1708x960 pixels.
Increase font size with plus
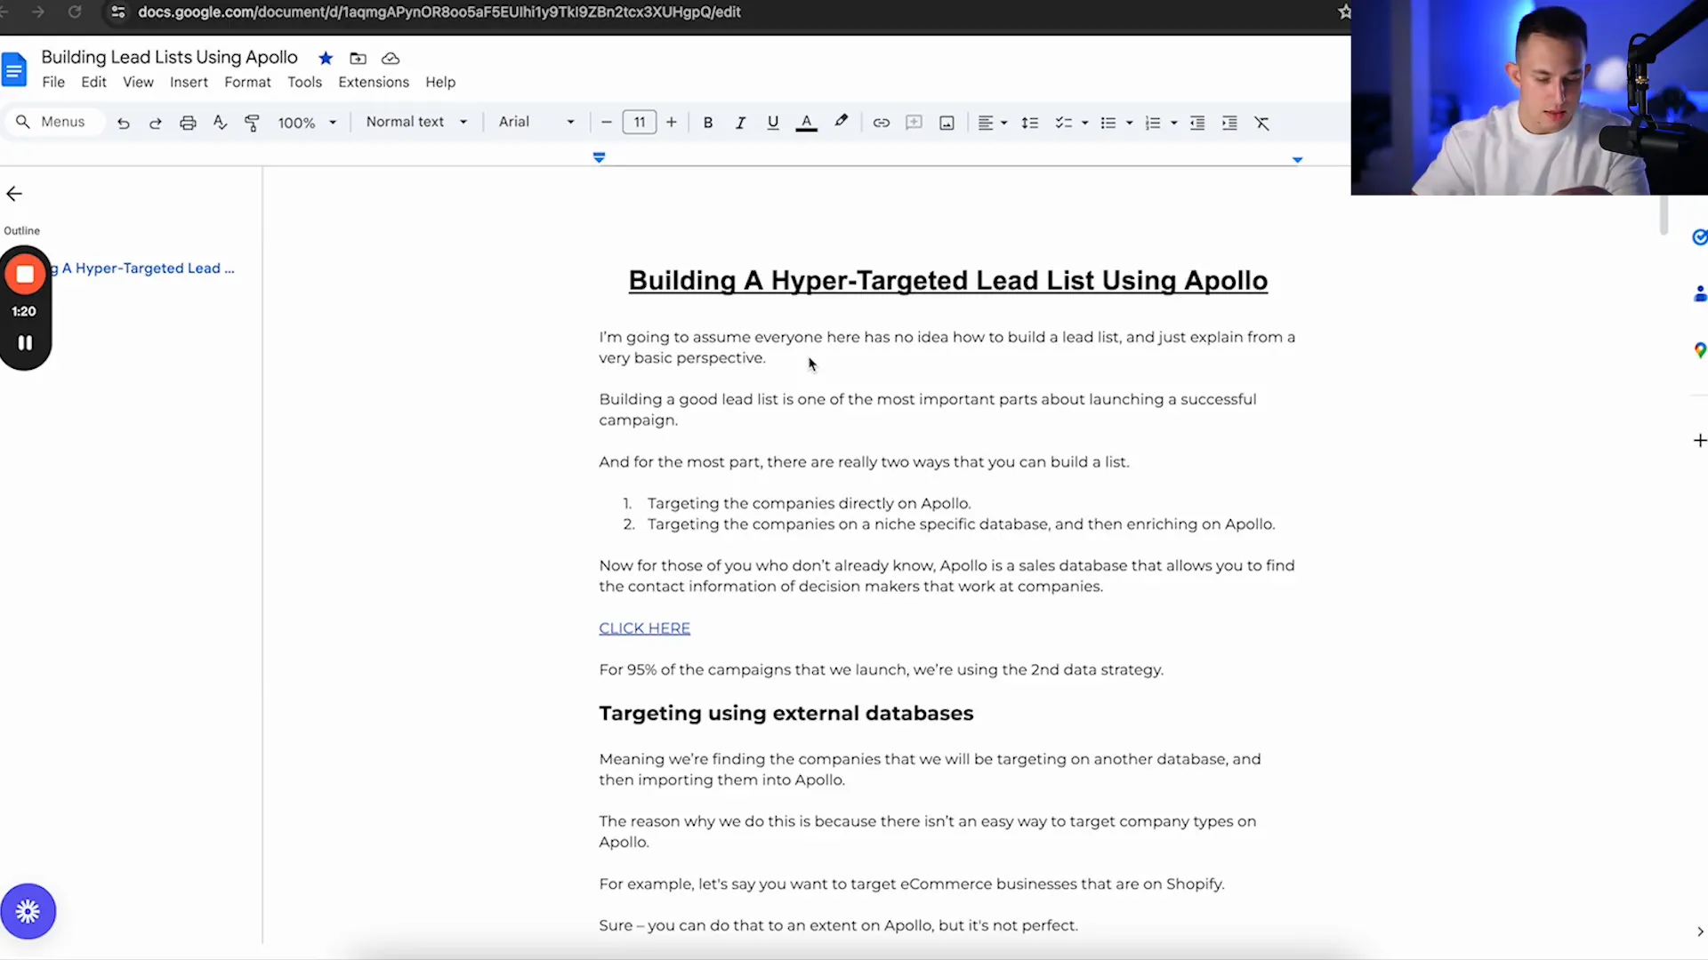tap(672, 123)
